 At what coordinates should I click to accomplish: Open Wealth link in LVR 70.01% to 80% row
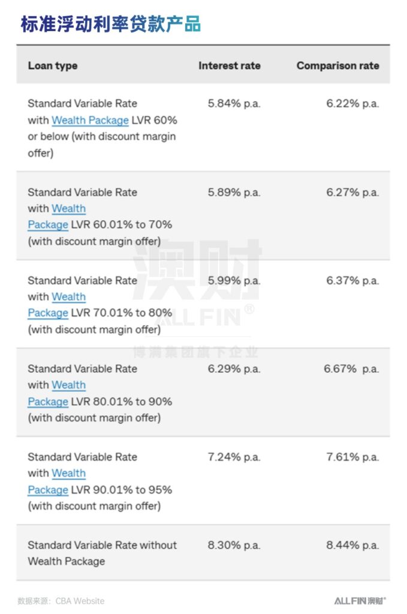tap(68, 296)
